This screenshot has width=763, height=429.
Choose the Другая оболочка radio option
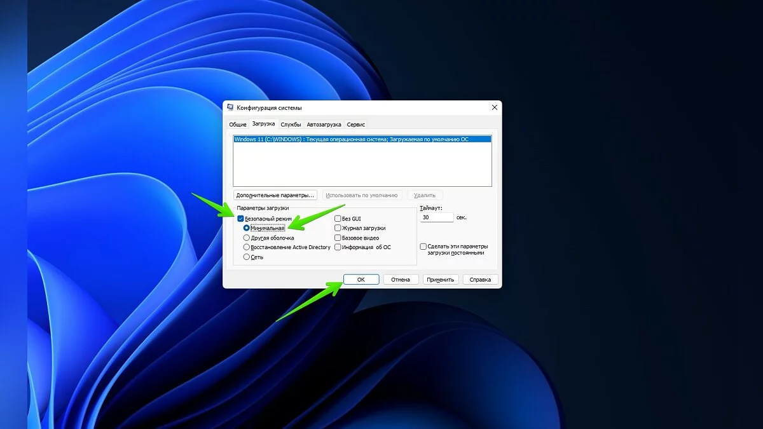tap(247, 238)
